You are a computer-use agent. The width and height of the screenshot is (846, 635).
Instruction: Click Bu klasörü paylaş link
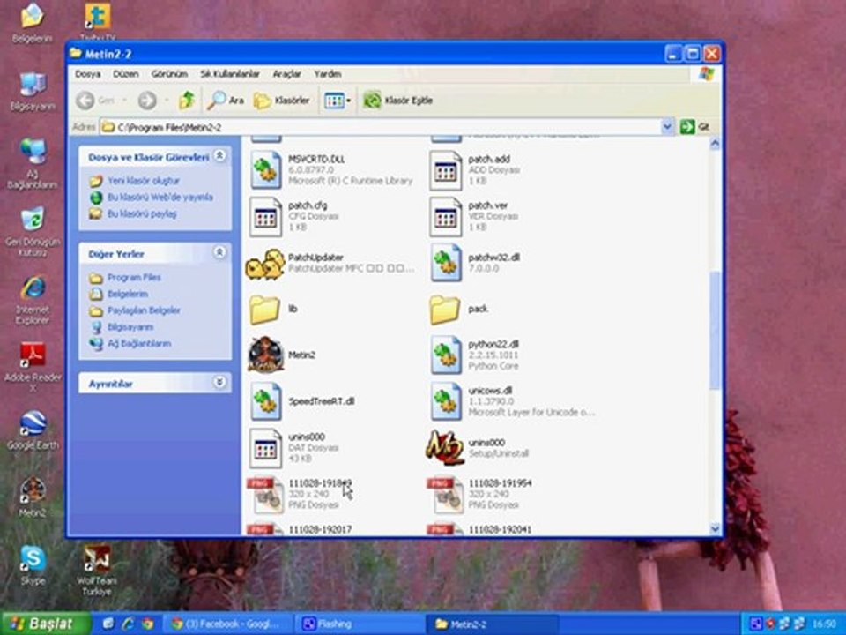[142, 213]
